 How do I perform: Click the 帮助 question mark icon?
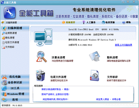(x=124, y=22)
